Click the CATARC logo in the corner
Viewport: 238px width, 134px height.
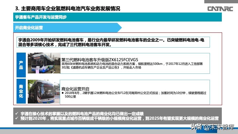pos(220,9)
